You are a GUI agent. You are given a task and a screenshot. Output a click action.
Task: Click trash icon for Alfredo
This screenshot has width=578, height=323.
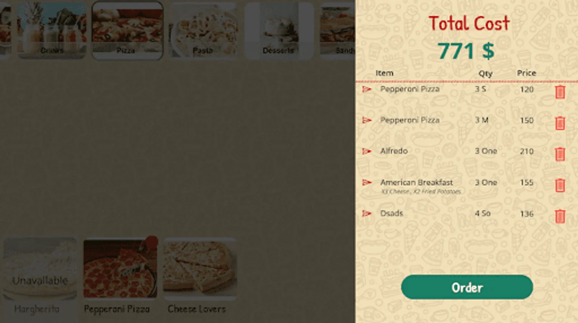[x=560, y=154]
